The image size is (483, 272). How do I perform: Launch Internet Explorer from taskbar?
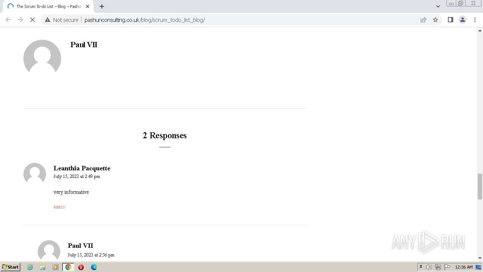pyautogui.click(x=30, y=267)
